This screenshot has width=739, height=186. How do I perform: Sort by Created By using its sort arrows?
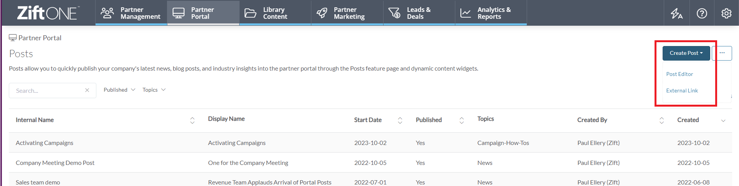pos(661,120)
